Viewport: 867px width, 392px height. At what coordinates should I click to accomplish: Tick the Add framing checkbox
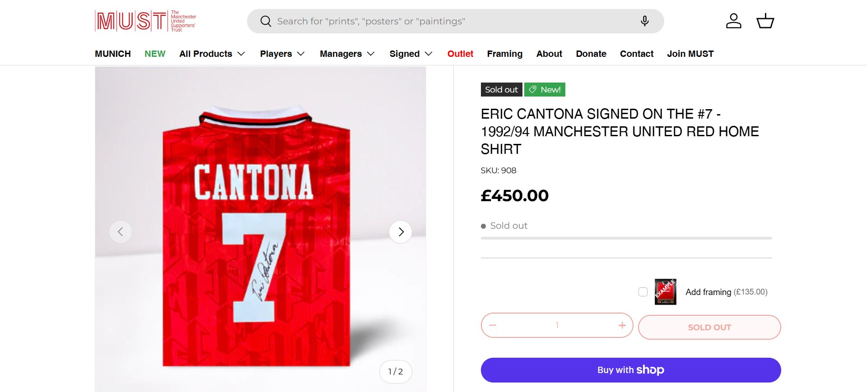tap(643, 292)
